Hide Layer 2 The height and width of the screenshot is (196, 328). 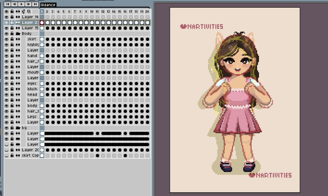(7, 23)
